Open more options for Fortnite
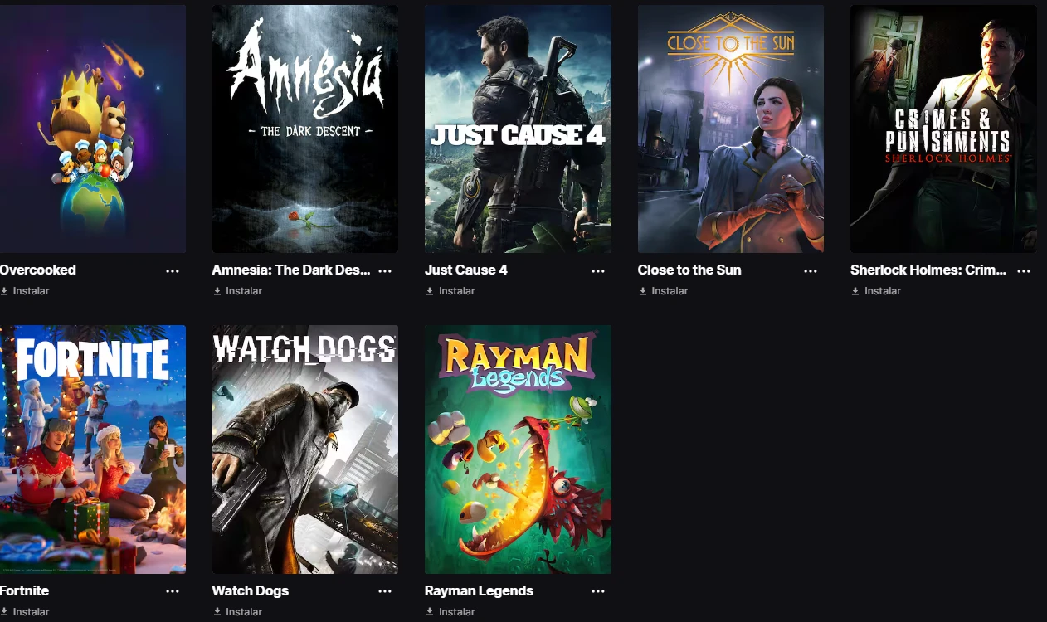Image resolution: width=1047 pixels, height=622 pixels. tap(173, 591)
